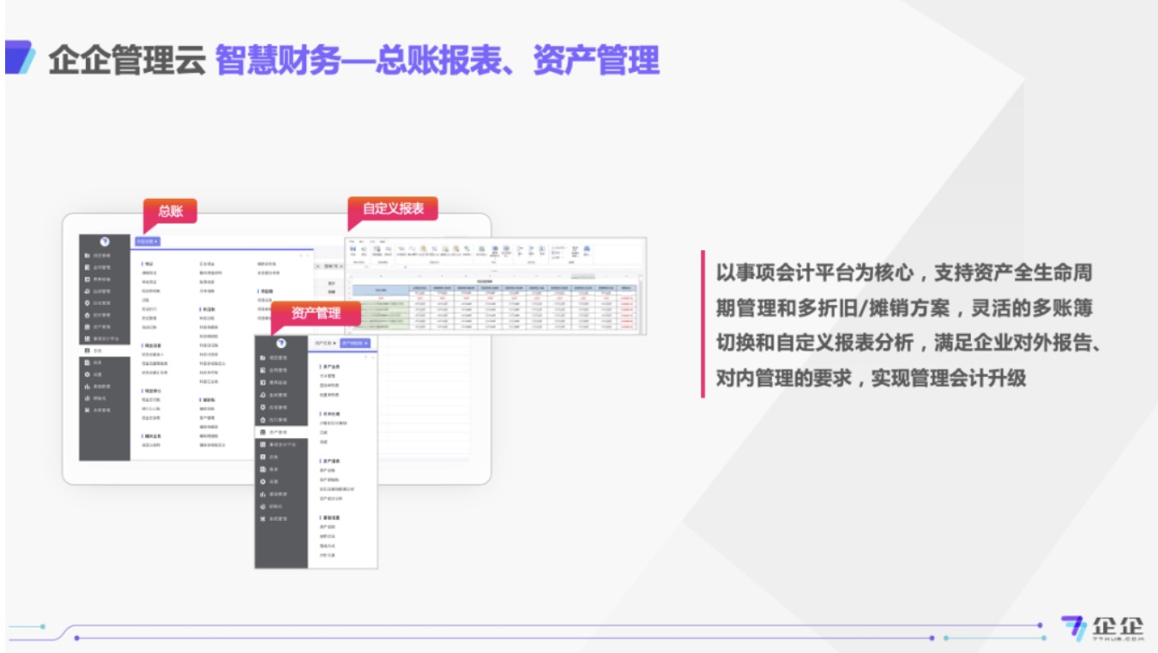Click first ribbon icon in report designer toolbar
The height and width of the screenshot is (653, 1158).
(x=353, y=250)
